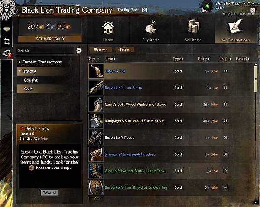Remove the History filter tag
This screenshot has width=260, height=207.
point(107,50)
